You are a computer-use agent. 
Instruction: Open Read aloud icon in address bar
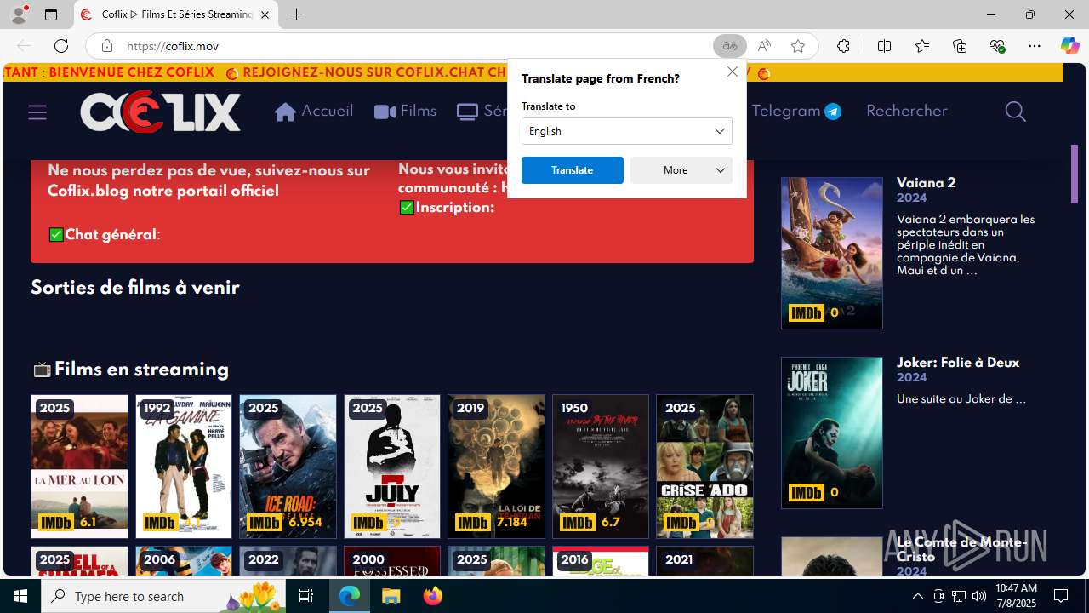764,46
